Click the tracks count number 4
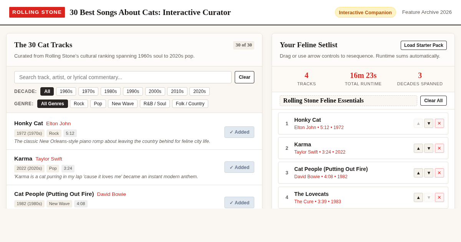Image resolution: width=461 pixels, height=242 pixels. [x=307, y=76]
